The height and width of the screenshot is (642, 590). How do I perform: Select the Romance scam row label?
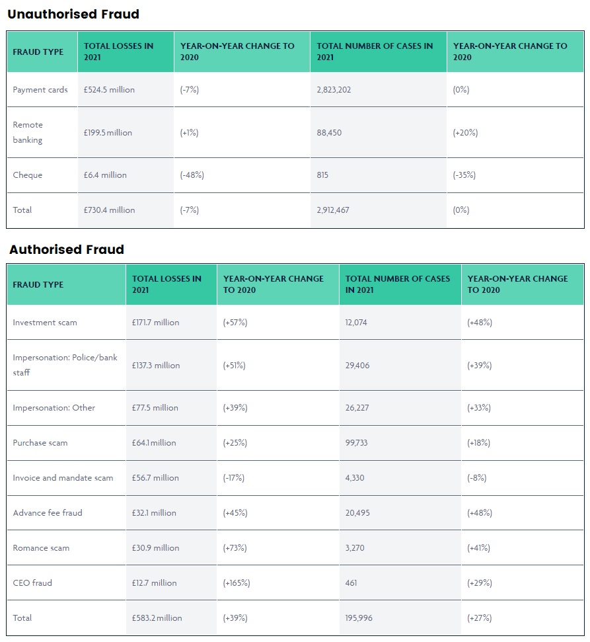point(41,548)
